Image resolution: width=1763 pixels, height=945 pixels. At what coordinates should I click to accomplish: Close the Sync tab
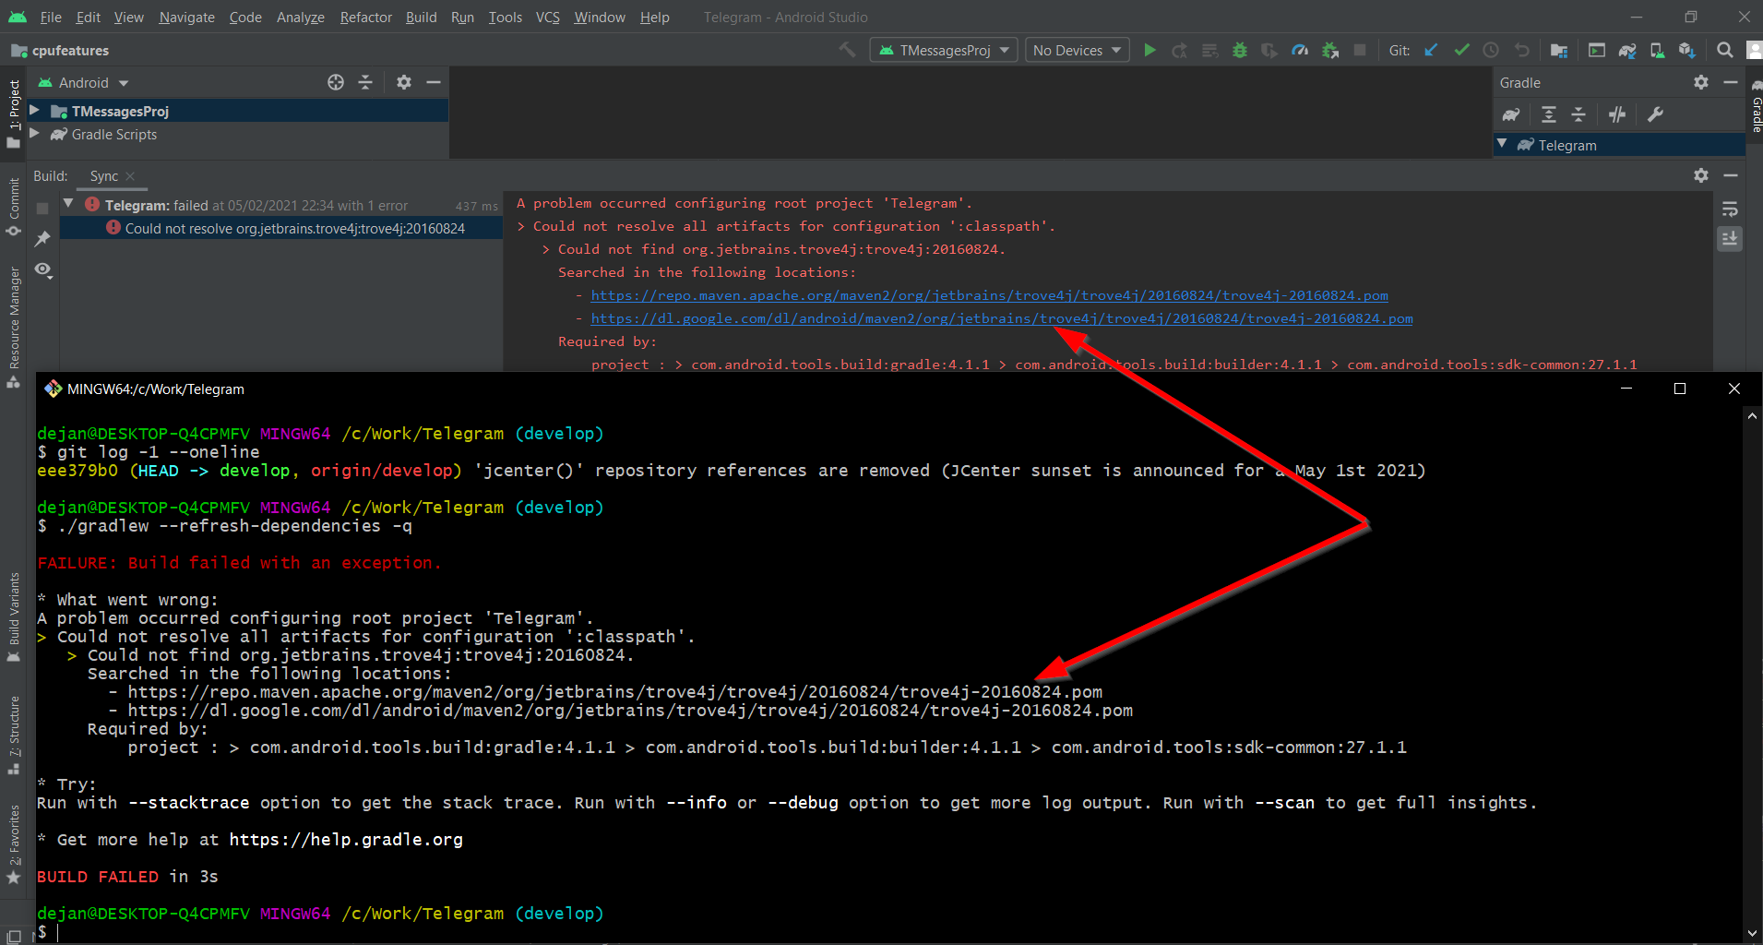tap(130, 175)
